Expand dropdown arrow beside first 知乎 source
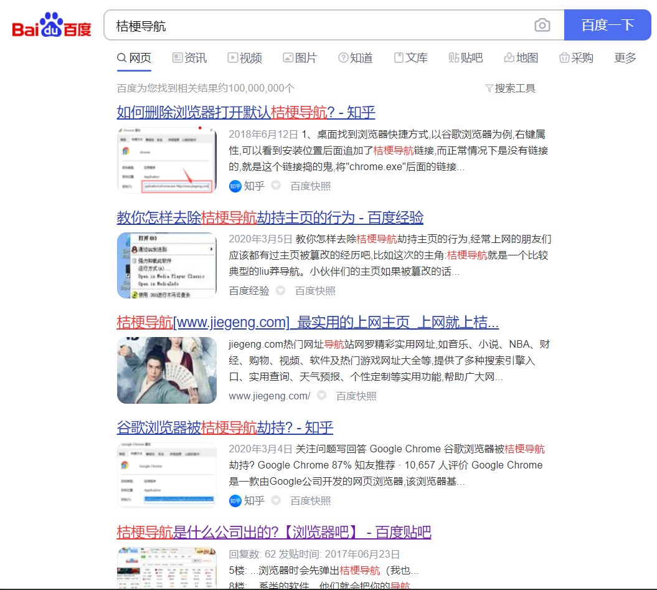The height and width of the screenshot is (590, 657). pyautogui.click(x=276, y=185)
